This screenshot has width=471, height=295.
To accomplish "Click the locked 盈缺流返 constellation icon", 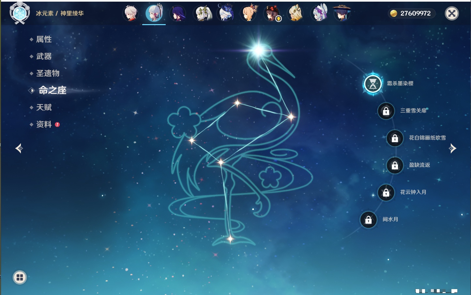I will pyautogui.click(x=395, y=165).
